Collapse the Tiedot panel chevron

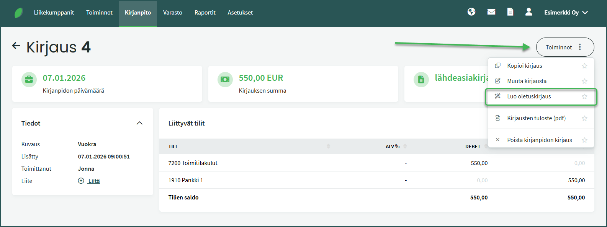tap(139, 123)
